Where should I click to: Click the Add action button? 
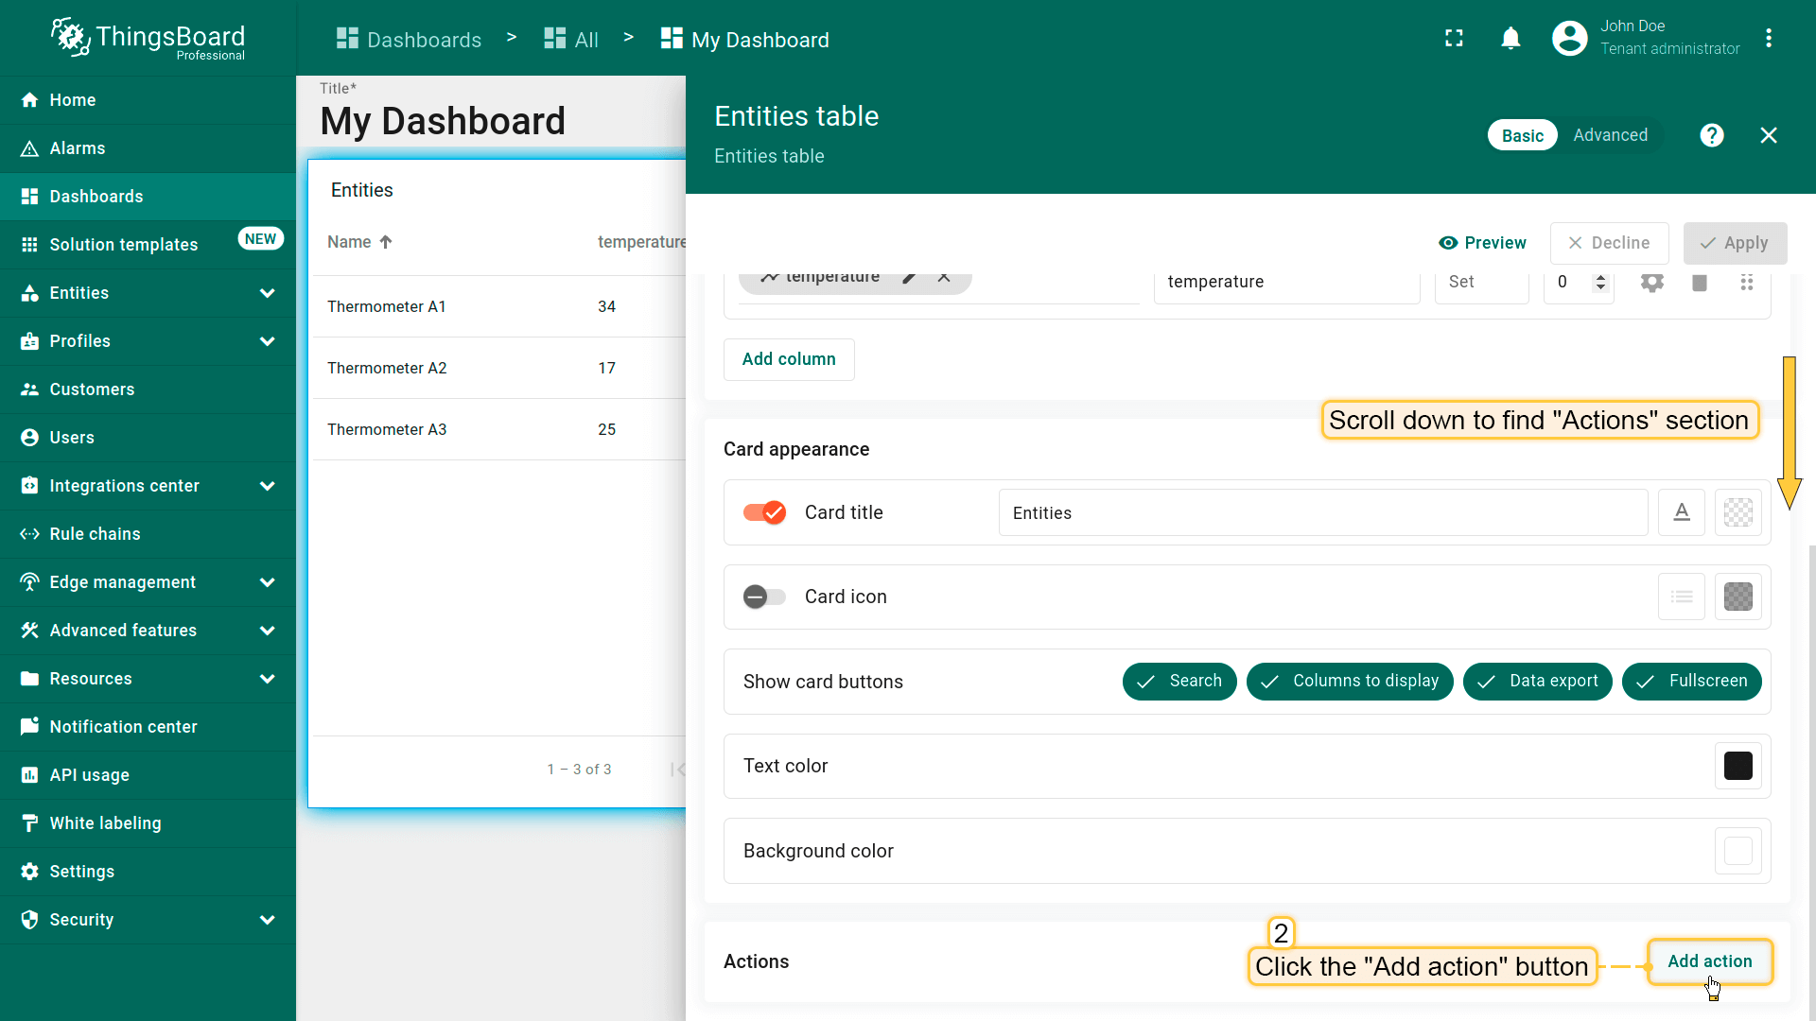click(x=1709, y=961)
